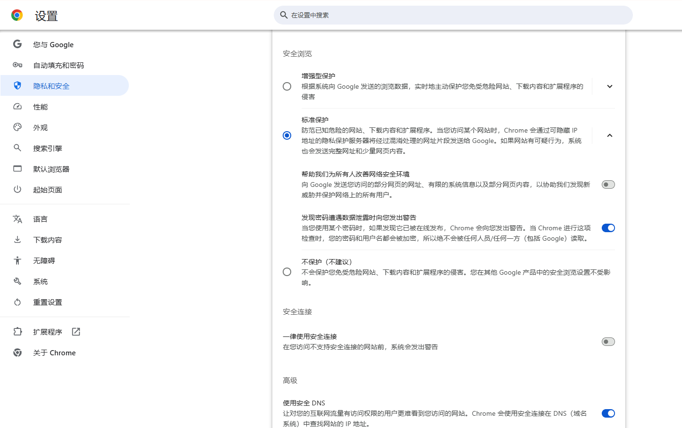Open 外观 settings section
Image resolution: width=682 pixels, height=428 pixels.
(x=65, y=127)
